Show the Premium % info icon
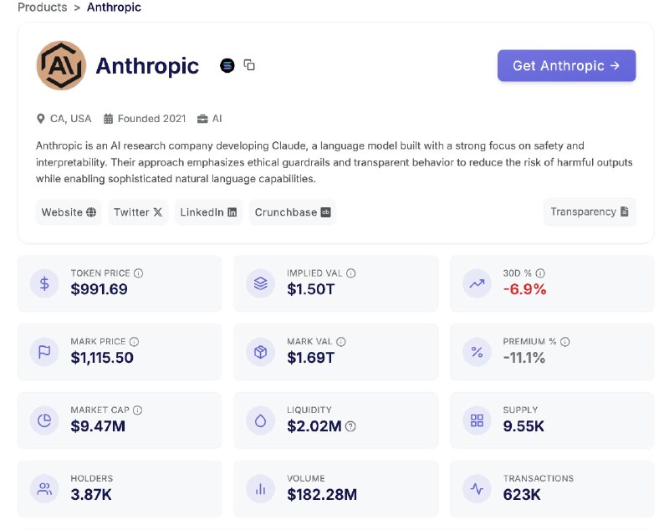This screenshot has height=530, width=669. pos(565,342)
